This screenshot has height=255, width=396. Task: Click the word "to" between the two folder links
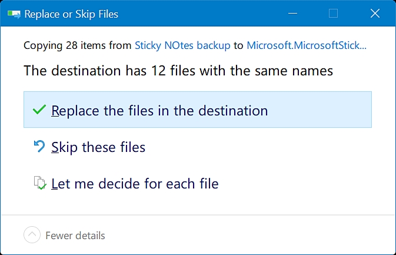[x=238, y=45]
